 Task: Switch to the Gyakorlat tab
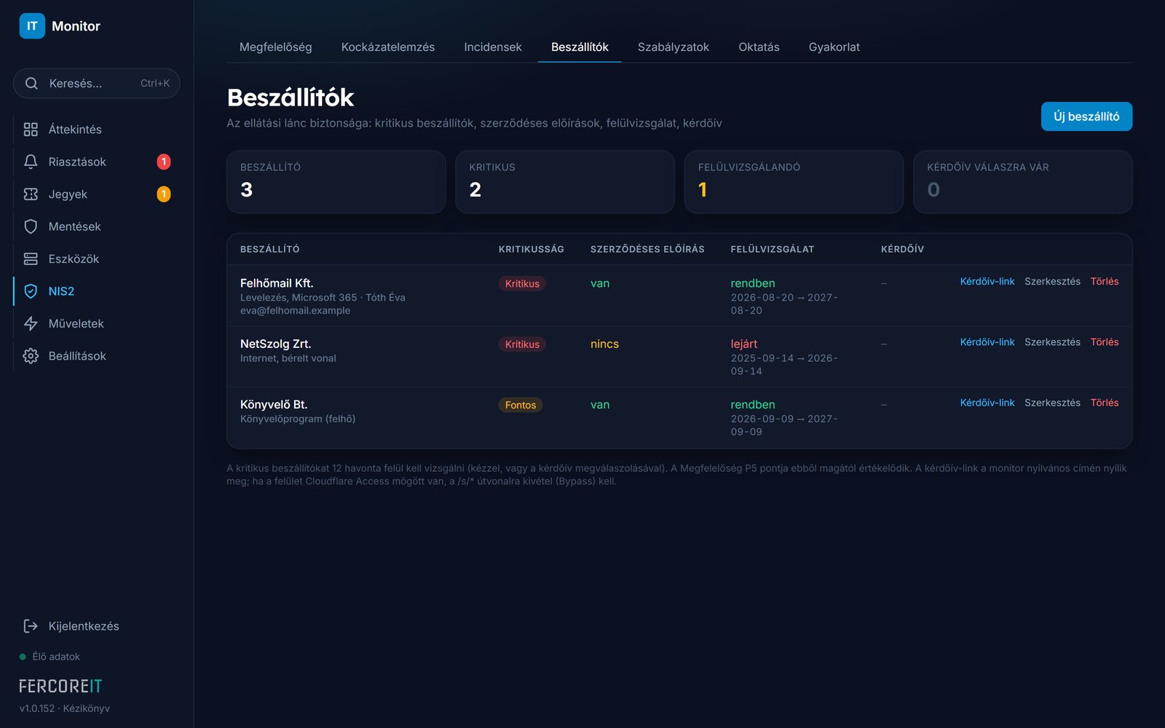[x=834, y=47]
